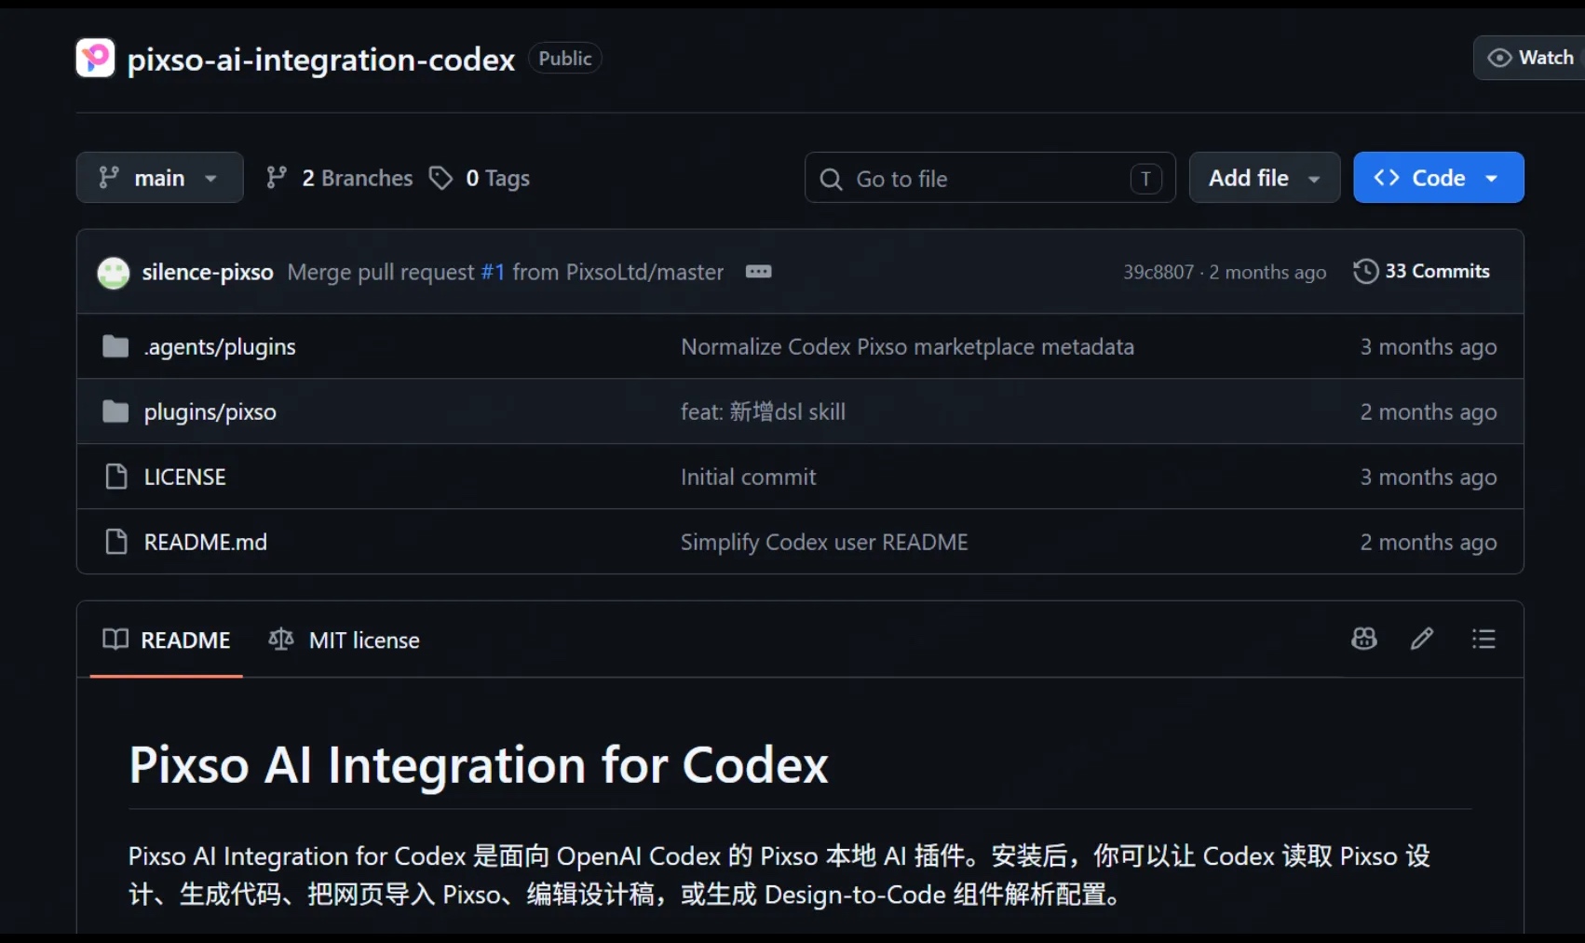1585x943 pixels.
Task: Click the commit history clock icon
Action: coord(1365,271)
